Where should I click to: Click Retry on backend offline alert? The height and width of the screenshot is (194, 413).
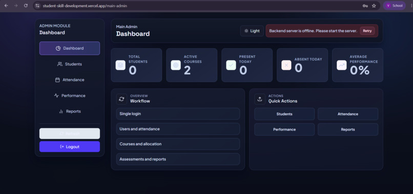tap(367, 31)
